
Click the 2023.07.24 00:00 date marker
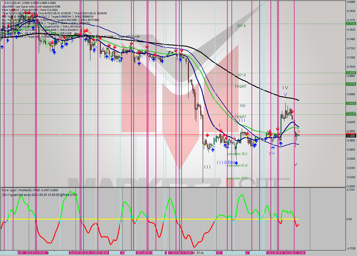(35, 253)
